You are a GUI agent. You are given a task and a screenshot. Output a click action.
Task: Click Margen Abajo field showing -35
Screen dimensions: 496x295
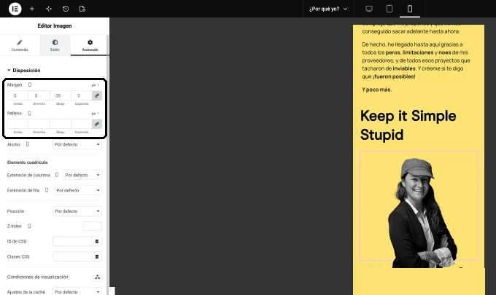coord(61,95)
